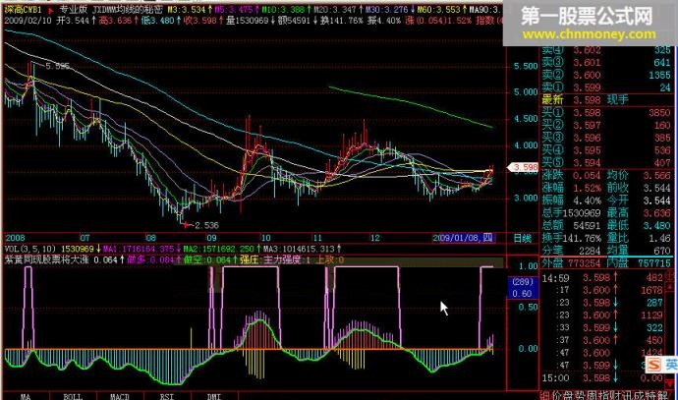Viewport: 678px width, 400px height.
Task: Click the 外盘 773254 value
Action: [x=574, y=263]
